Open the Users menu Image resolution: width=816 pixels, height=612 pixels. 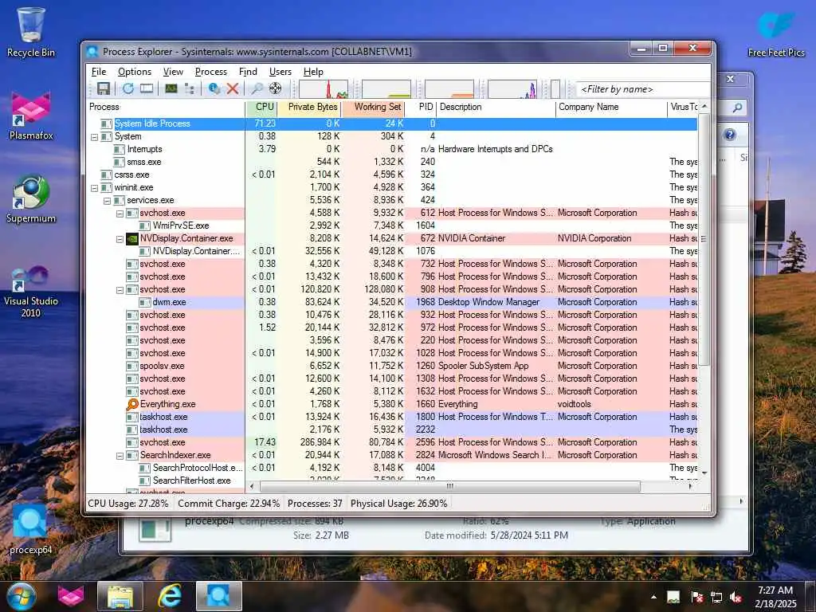click(280, 72)
